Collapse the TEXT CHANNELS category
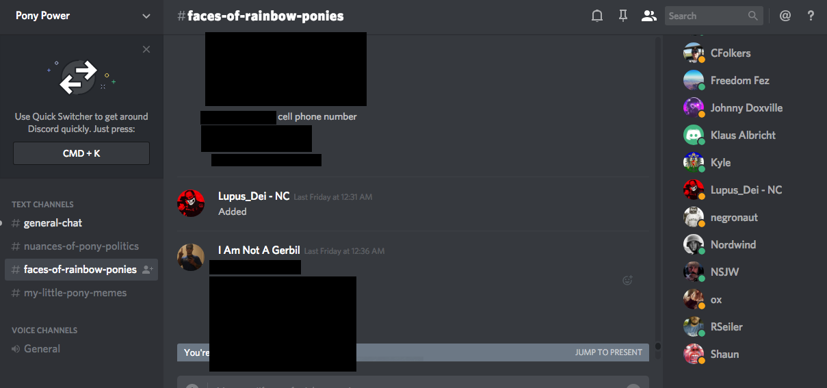The width and height of the screenshot is (827, 388). 42,204
